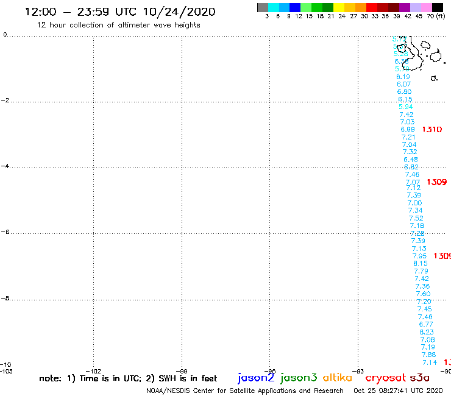Pick the yellow swatch in the wave height legend
Screen dimensions: 451x396
(x=339, y=7)
